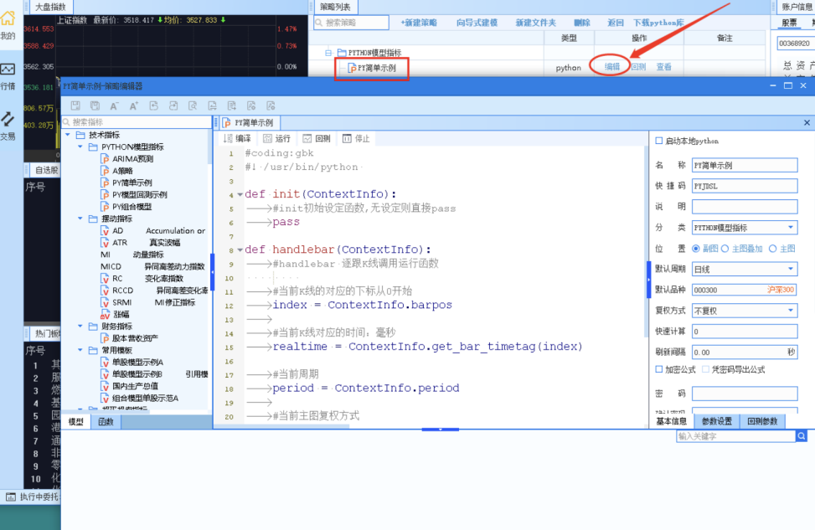The image size is (815, 530).
Task: Tick the 加密公式 checkbox
Action: [x=658, y=369]
